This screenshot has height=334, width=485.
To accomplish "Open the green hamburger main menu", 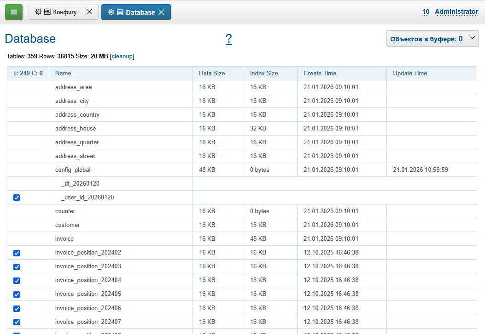I will tap(14, 12).
